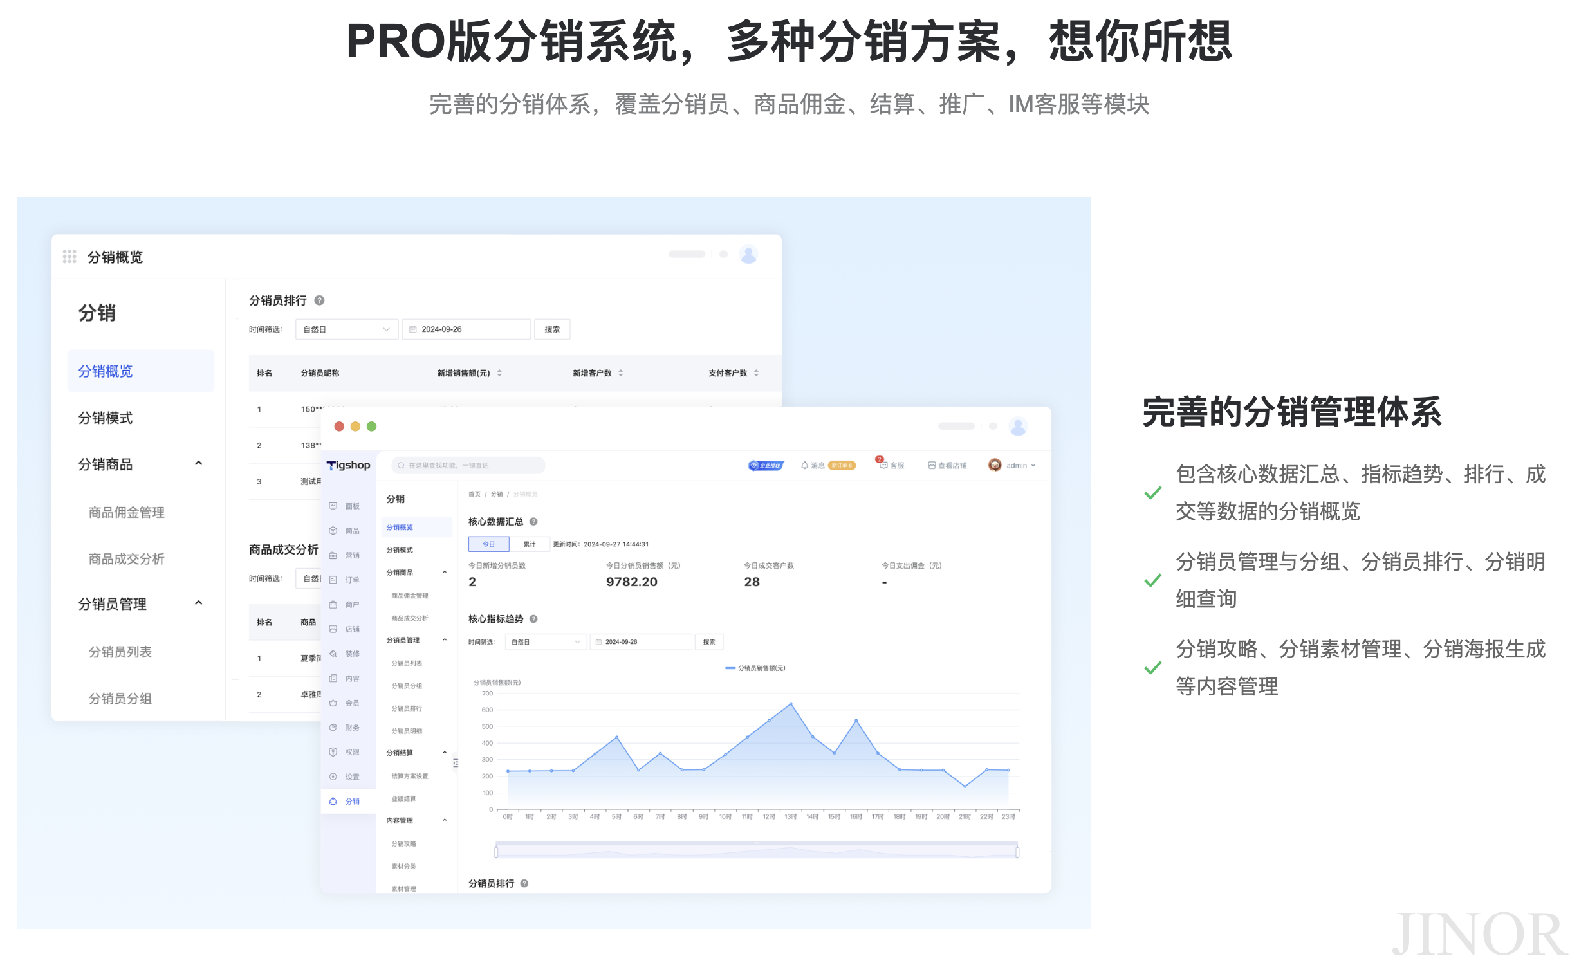Open the 商品 products icon in Tigshop sidebar
1570x956 pixels.
333,531
